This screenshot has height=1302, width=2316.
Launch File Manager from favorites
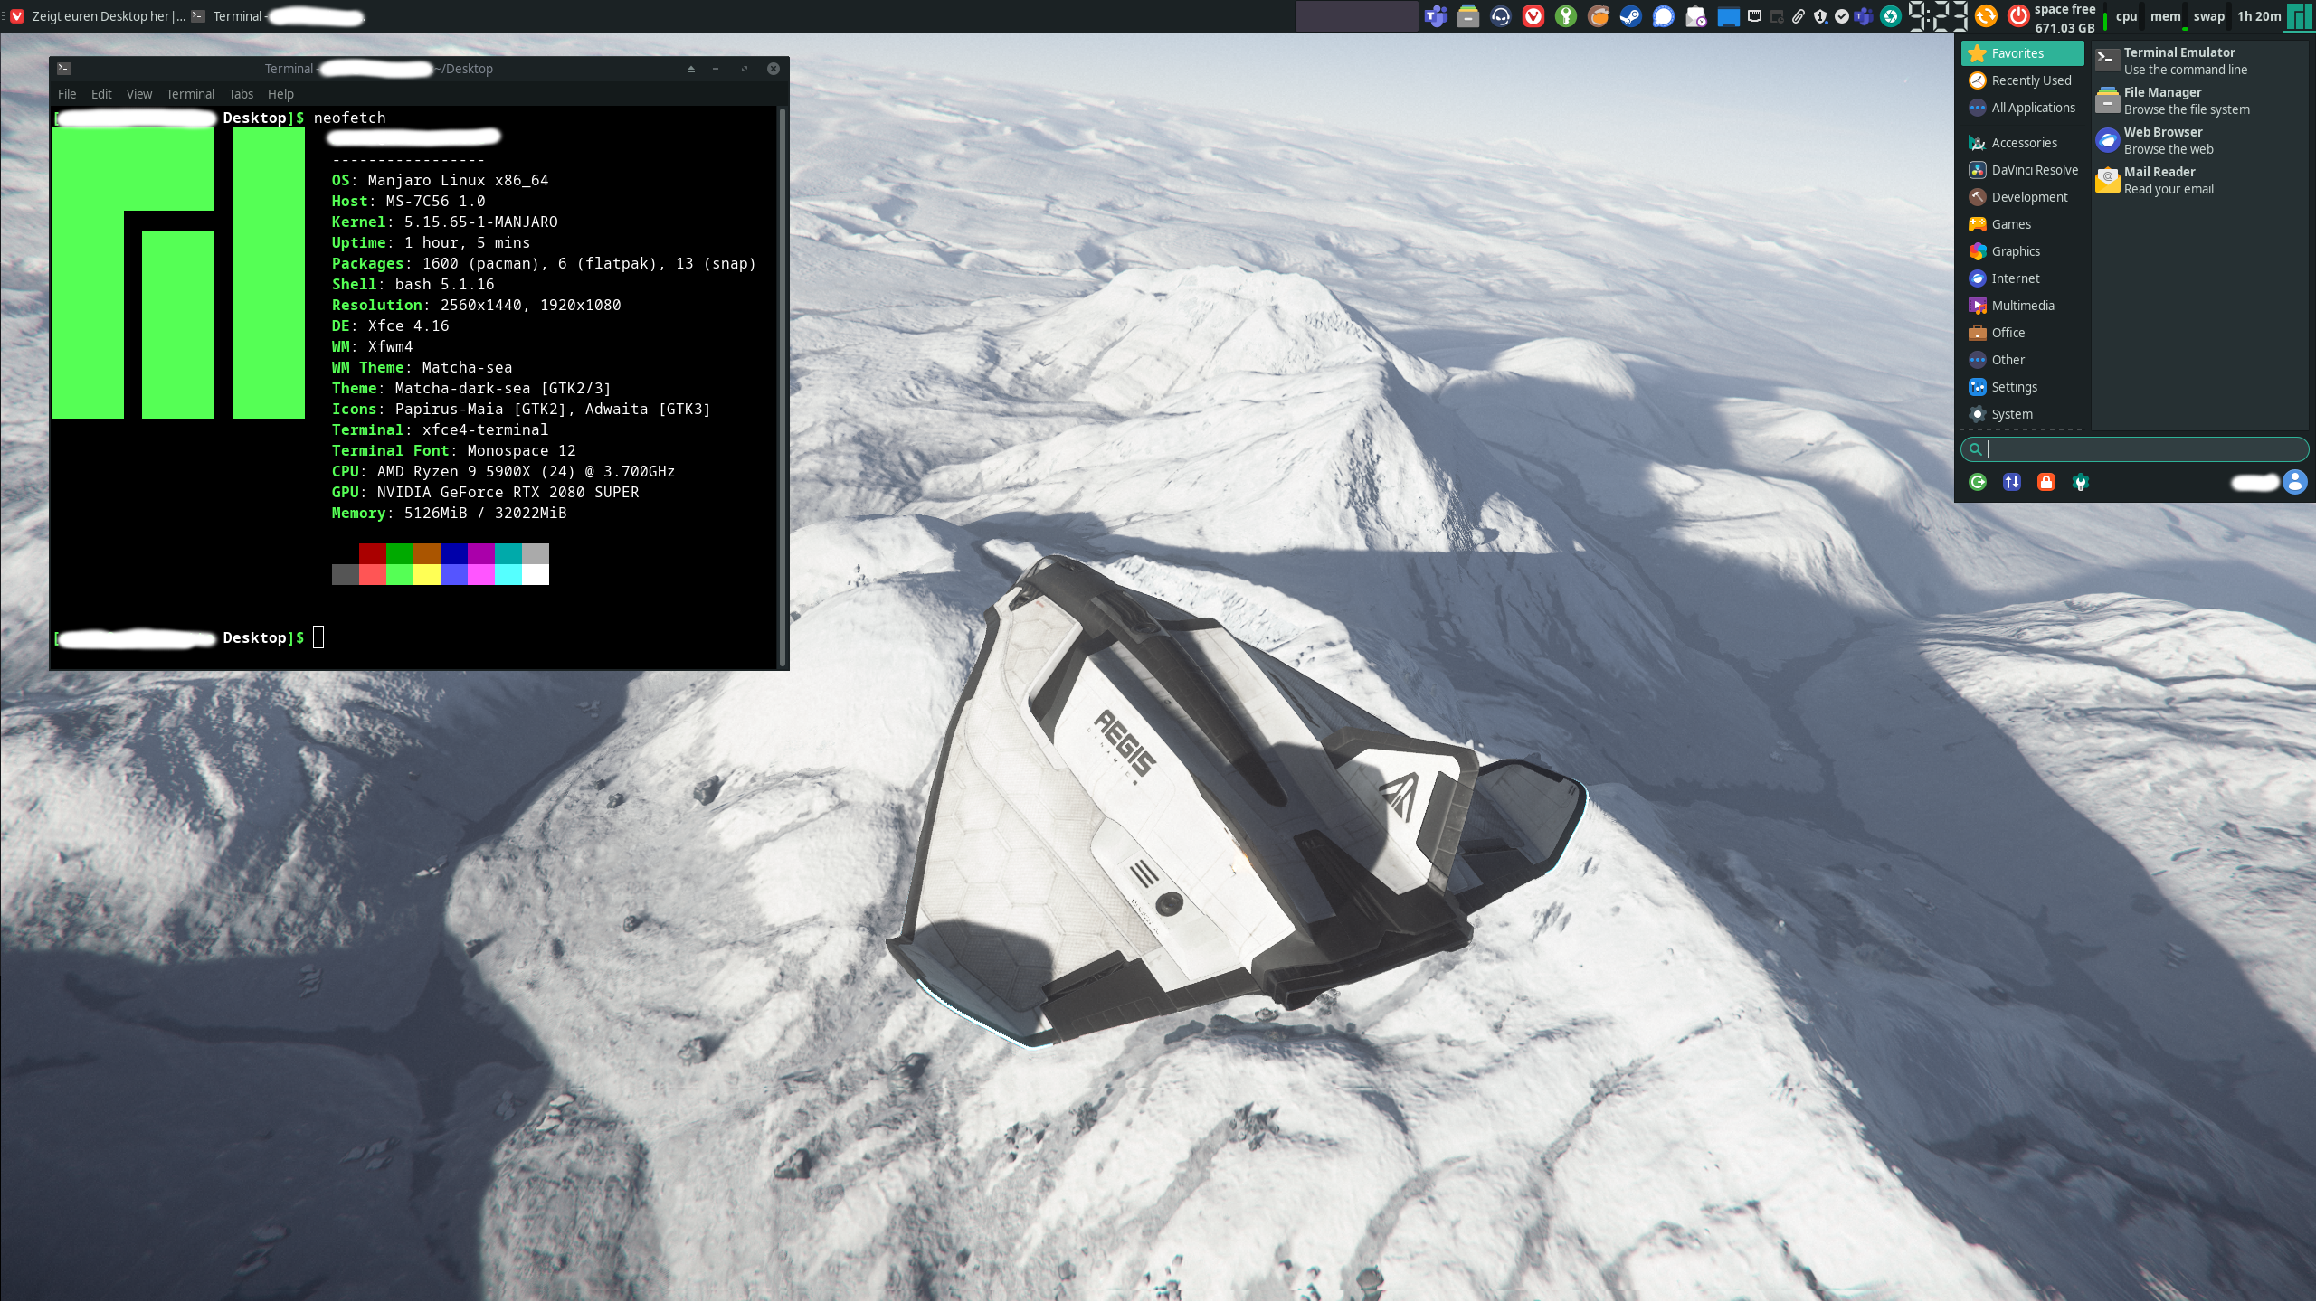point(2200,100)
